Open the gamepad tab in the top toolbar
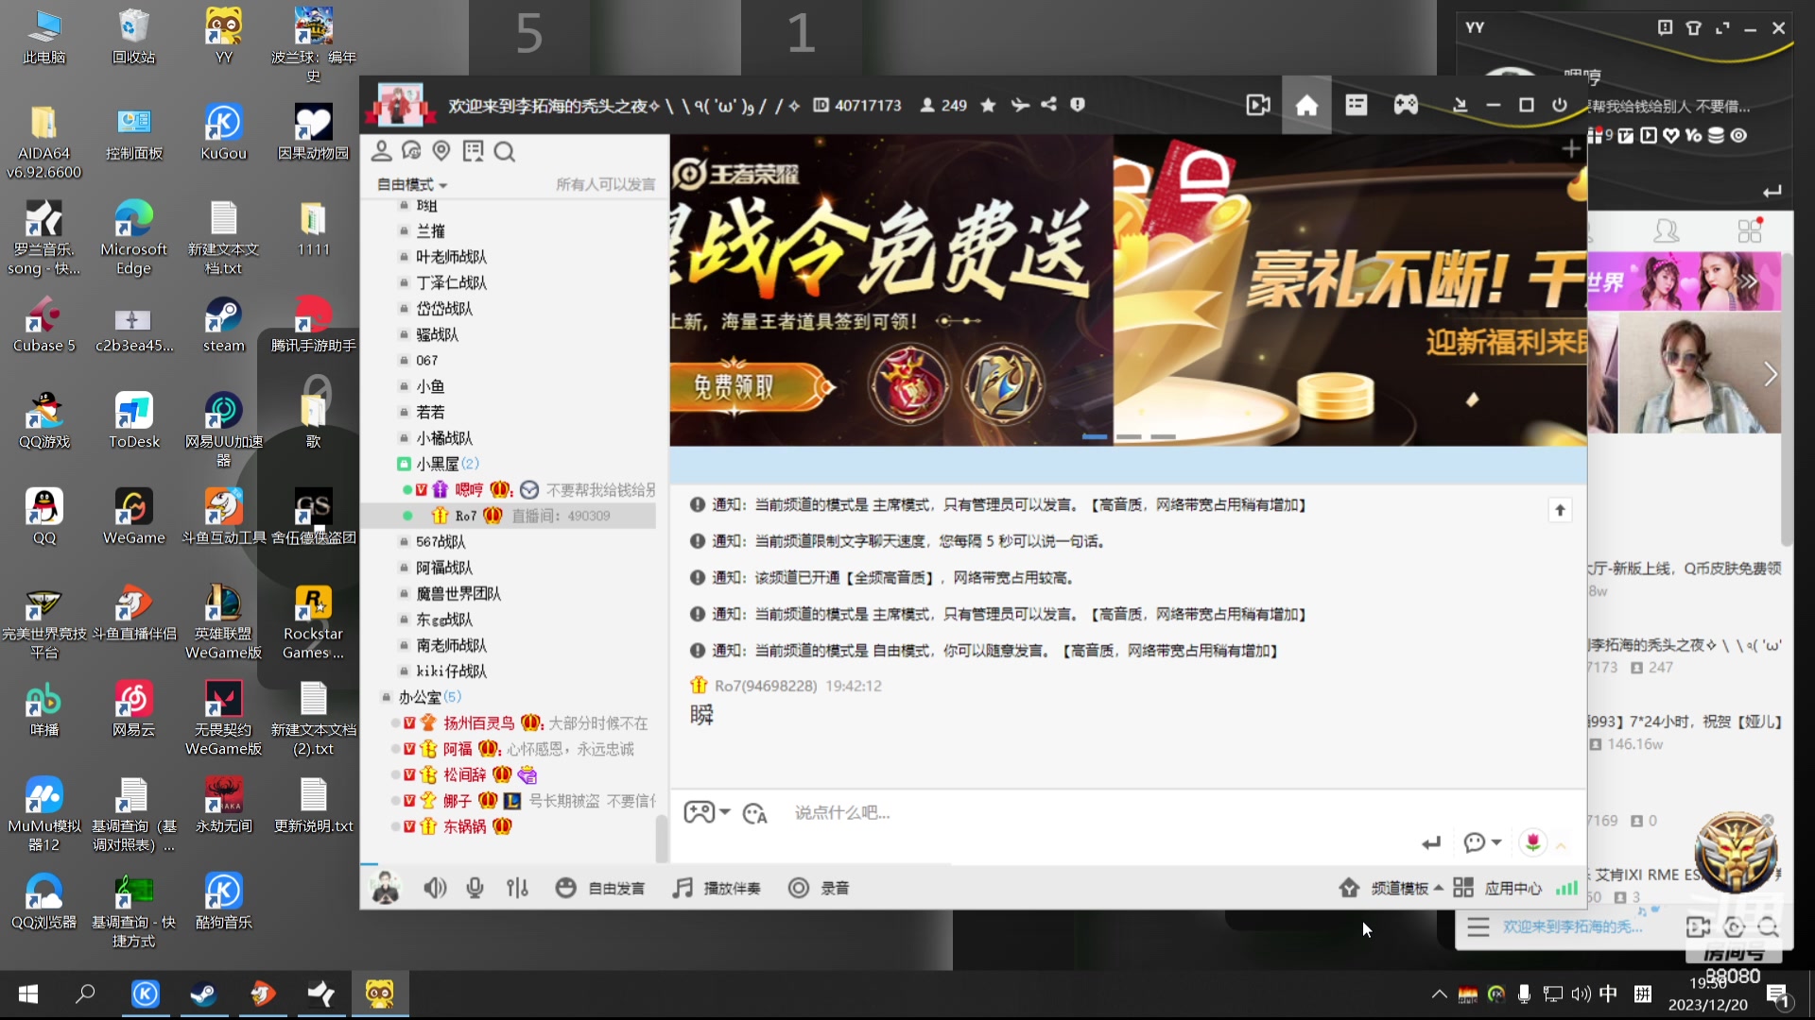The image size is (1815, 1020). pyautogui.click(x=1407, y=105)
